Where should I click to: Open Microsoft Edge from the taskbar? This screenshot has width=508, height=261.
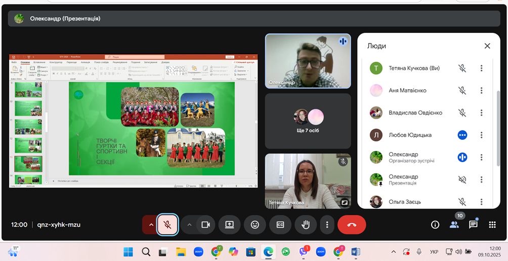pyautogui.click(x=268, y=252)
